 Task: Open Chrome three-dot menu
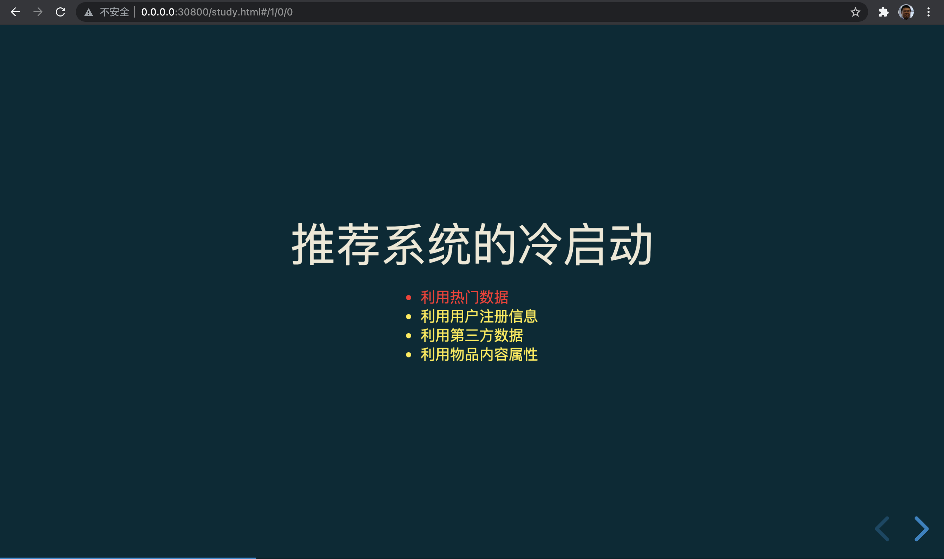928,12
